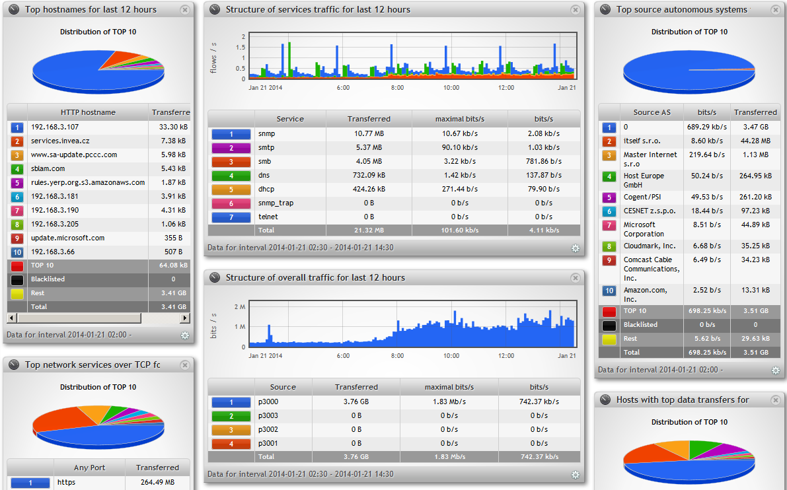Click the clock icon of Top network services over TCP widget
This screenshot has height=490, width=787.
(x=14, y=365)
